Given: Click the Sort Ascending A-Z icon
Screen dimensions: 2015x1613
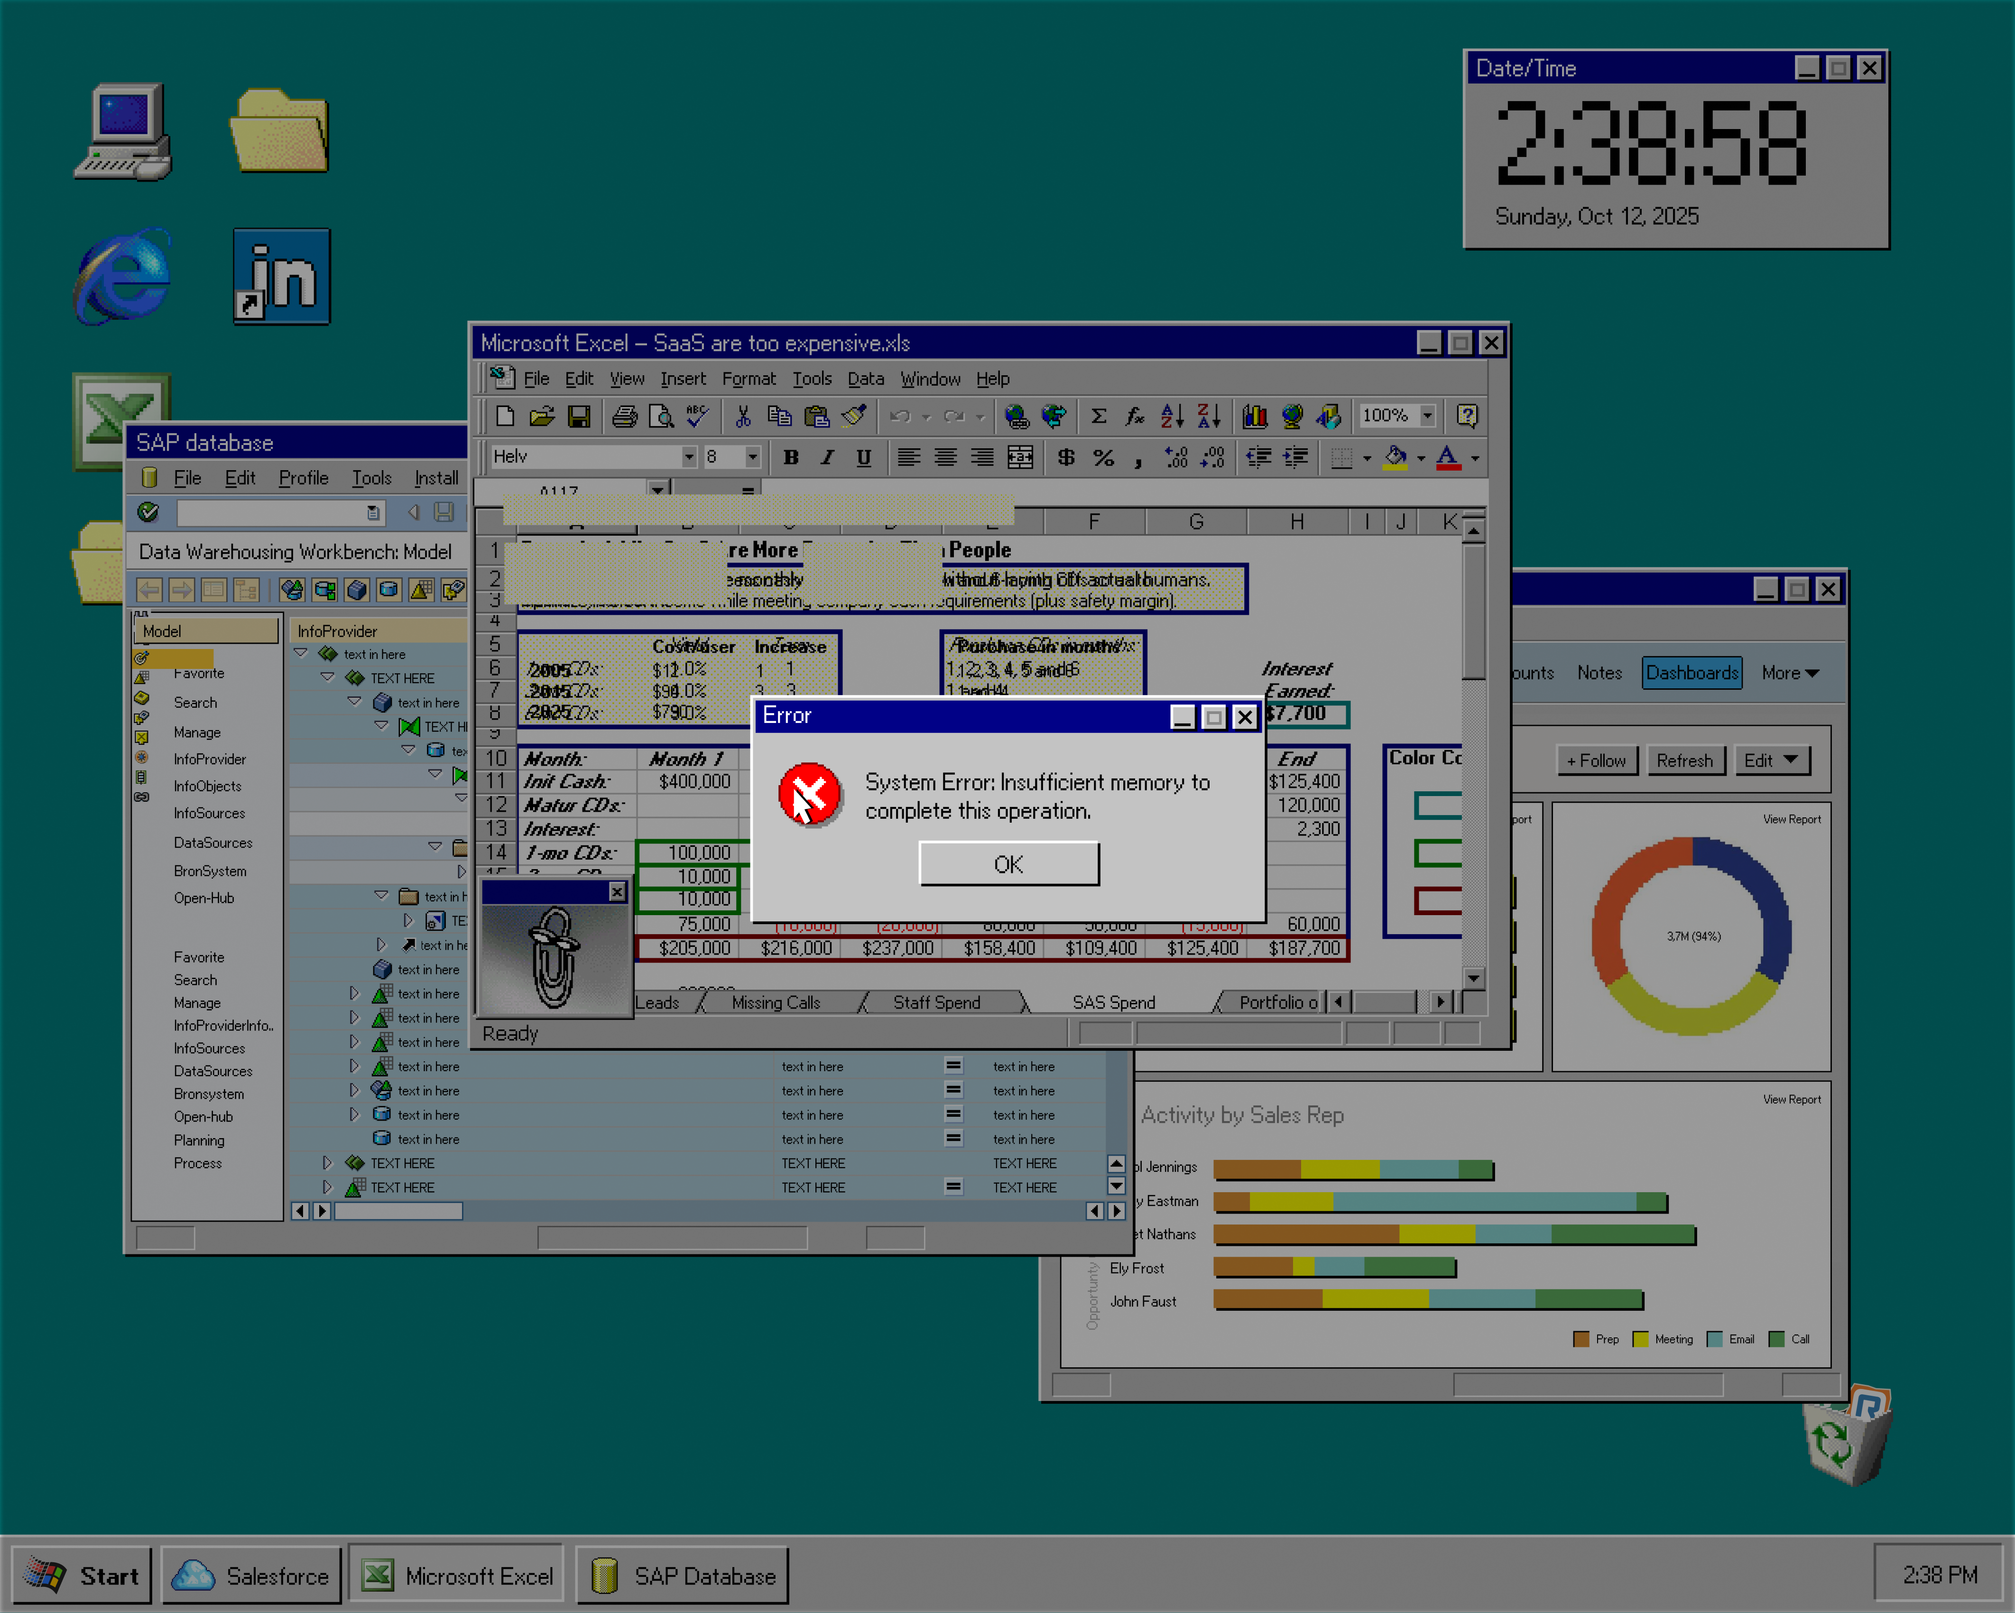Looking at the screenshot, I should click(x=1172, y=416).
